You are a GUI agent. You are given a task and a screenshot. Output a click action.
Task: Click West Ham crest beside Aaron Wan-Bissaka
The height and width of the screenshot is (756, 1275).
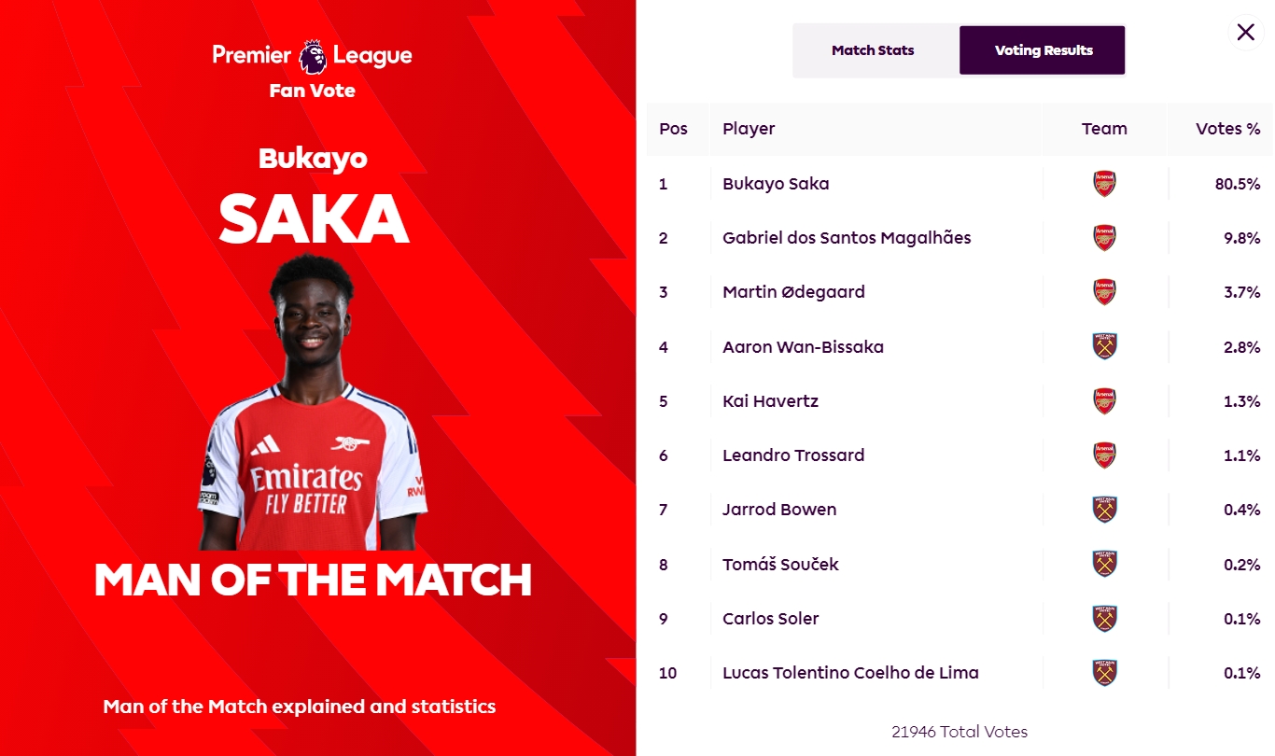pos(1104,347)
